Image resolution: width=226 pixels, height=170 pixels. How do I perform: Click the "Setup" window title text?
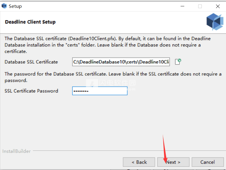point(15,6)
